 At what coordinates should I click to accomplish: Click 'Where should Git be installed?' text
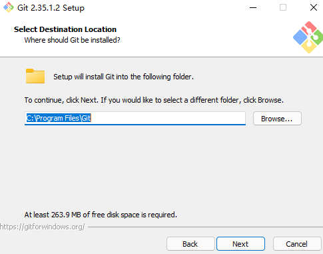pos(72,40)
